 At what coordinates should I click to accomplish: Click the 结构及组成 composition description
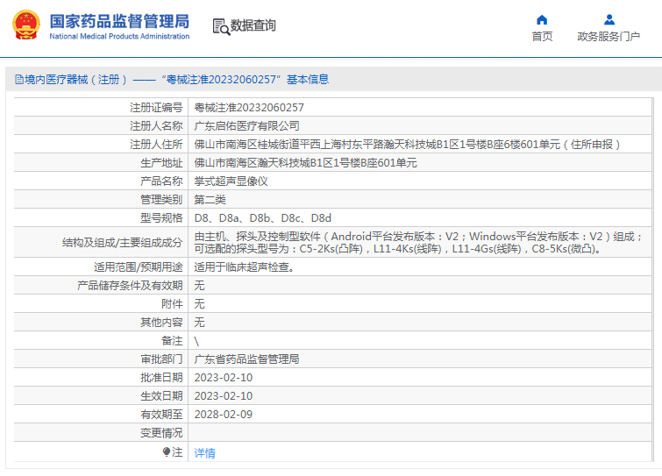(x=418, y=243)
